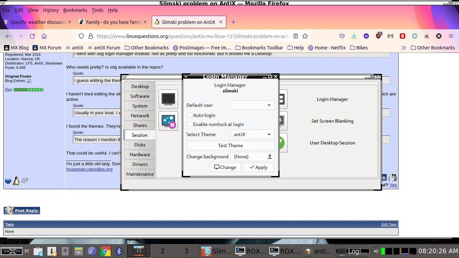Select the Maintenance tab in Control Centre

140,174
